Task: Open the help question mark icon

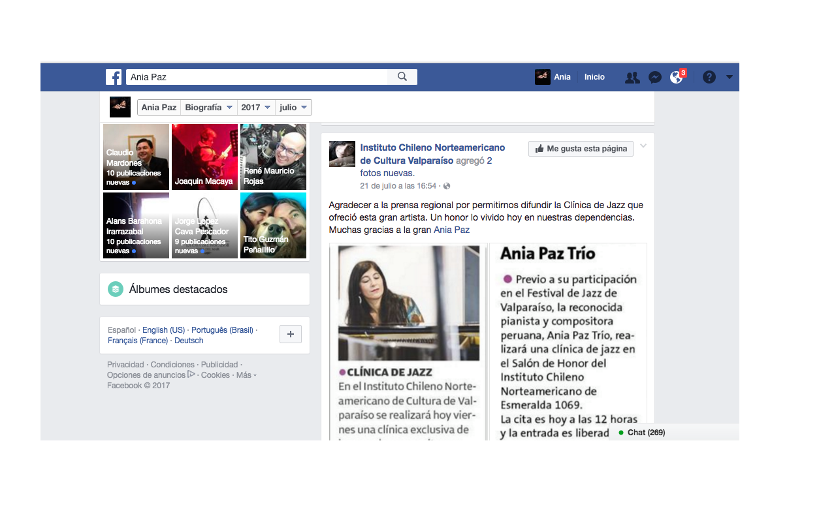Action: pos(709,77)
